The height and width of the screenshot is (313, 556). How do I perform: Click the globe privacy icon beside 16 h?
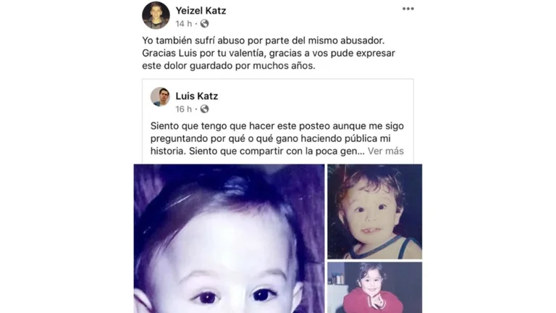point(205,109)
